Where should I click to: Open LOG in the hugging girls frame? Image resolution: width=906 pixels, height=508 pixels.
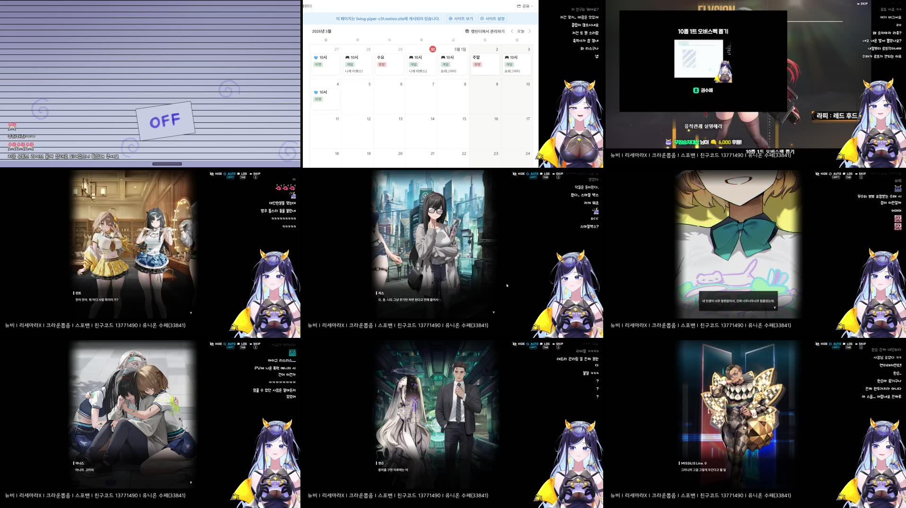[x=242, y=344]
